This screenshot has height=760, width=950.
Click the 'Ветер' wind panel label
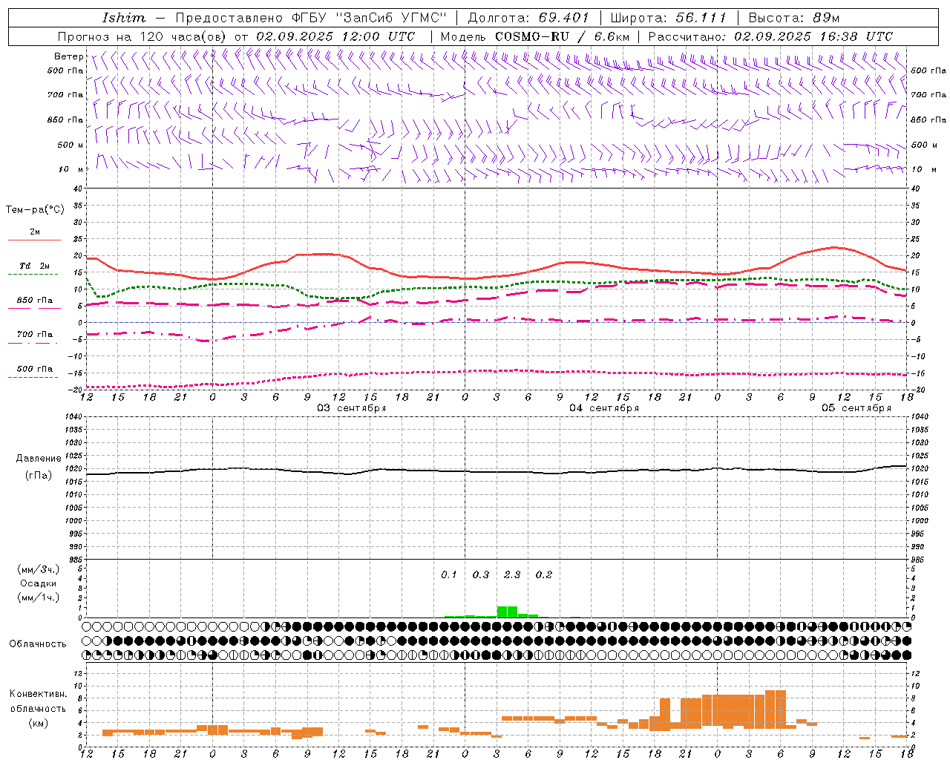68,56
